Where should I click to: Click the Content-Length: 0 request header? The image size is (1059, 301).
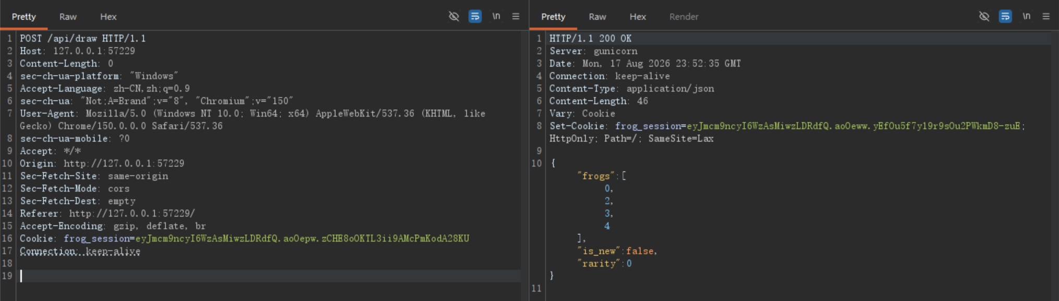coord(67,64)
